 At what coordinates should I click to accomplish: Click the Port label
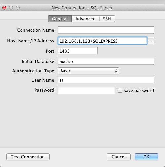51,51
